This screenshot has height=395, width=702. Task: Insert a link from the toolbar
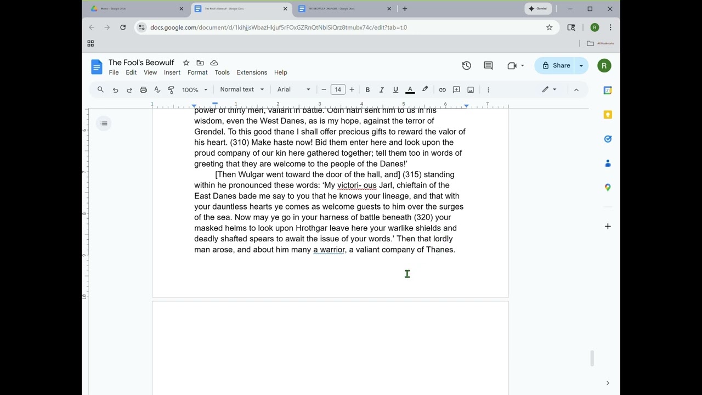(x=442, y=89)
